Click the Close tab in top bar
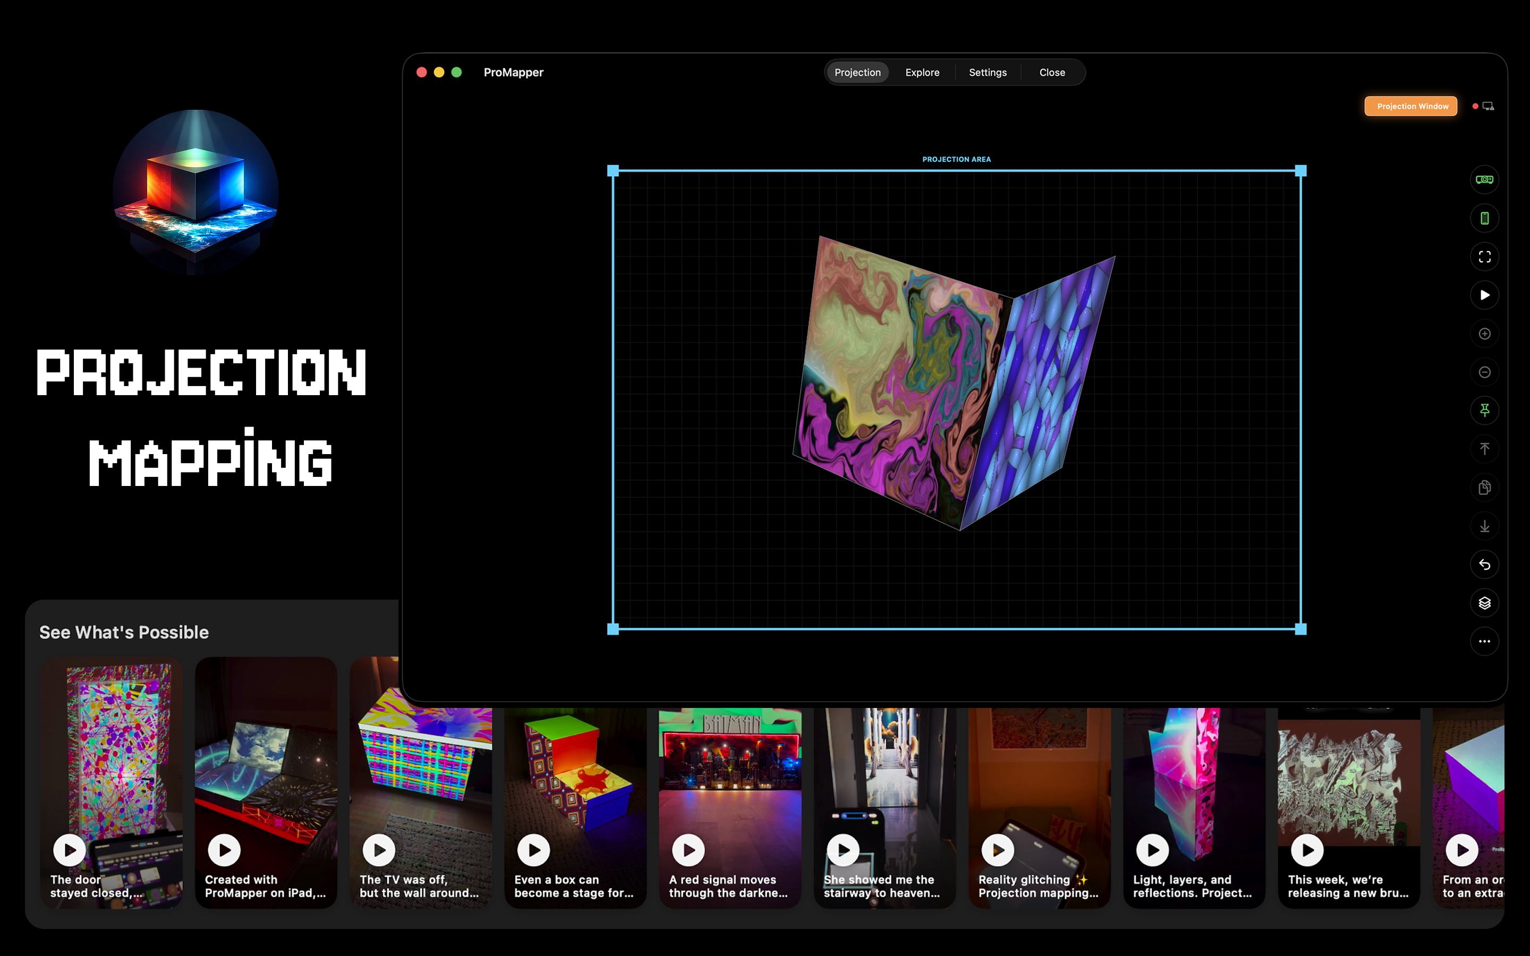 pos(1052,72)
